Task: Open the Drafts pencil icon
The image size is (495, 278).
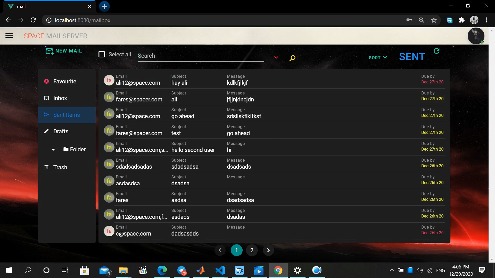Action: tap(46, 131)
